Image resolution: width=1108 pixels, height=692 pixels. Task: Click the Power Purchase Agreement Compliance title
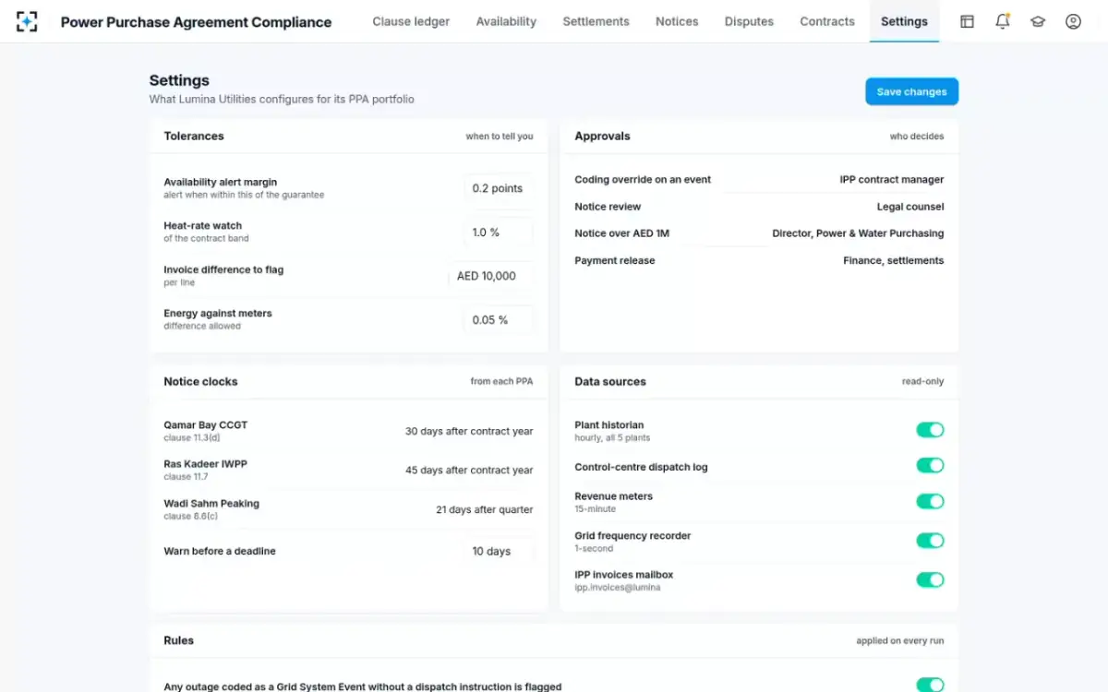pos(196,22)
